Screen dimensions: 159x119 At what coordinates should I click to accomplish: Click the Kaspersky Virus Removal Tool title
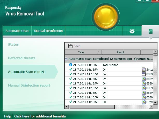(25, 11)
